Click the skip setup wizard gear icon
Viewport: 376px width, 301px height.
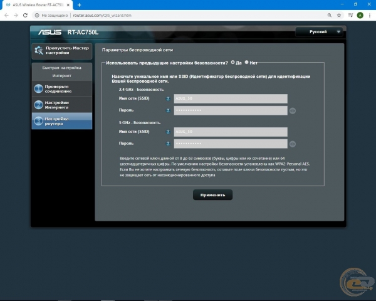click(x=39, y=50)
